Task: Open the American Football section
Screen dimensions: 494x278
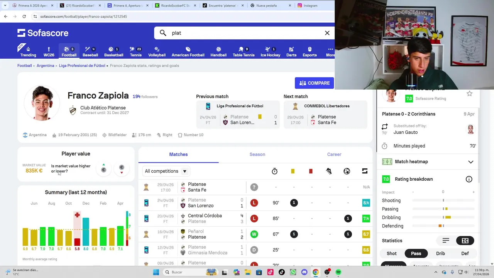Action: tap(188, 52)
